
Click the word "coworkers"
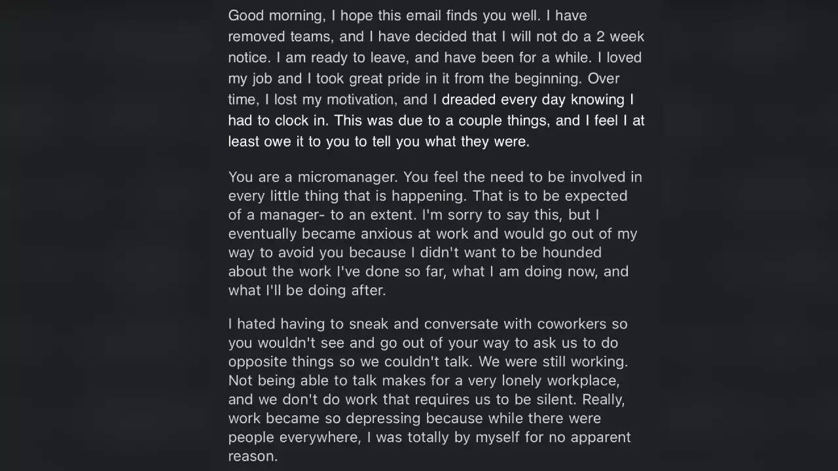(573, 324)
